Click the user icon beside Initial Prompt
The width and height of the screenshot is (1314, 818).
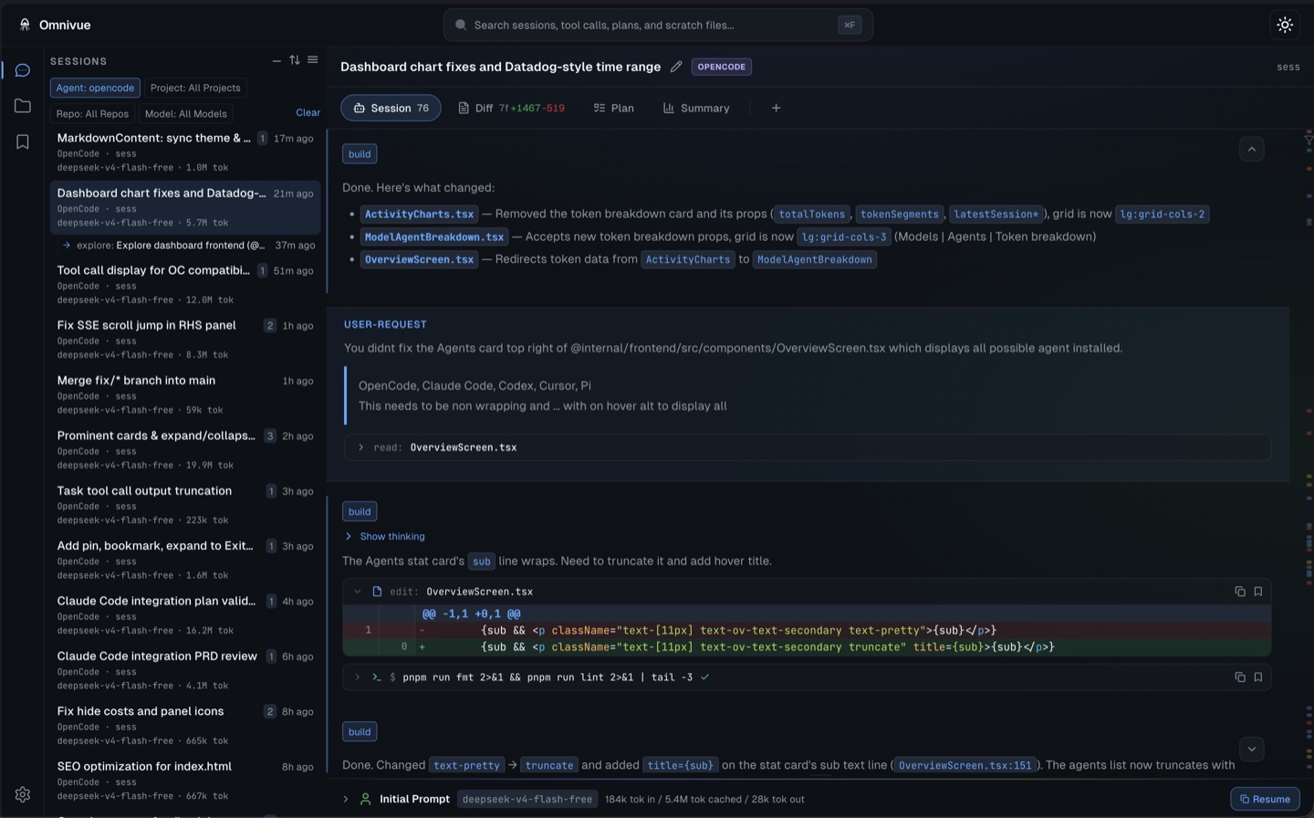tap(366, 799)
